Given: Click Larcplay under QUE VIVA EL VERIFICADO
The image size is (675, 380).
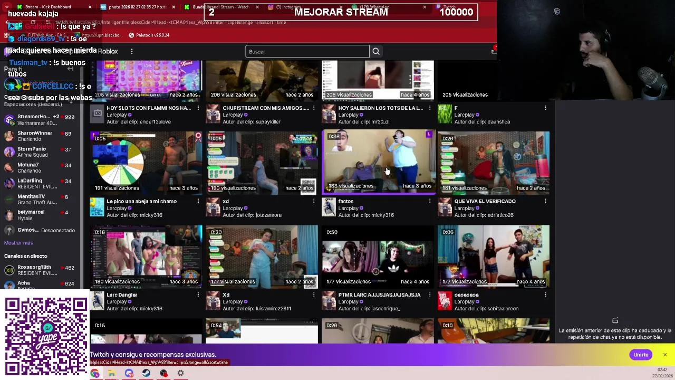Looking at the screenshot, I should (464, 208).
